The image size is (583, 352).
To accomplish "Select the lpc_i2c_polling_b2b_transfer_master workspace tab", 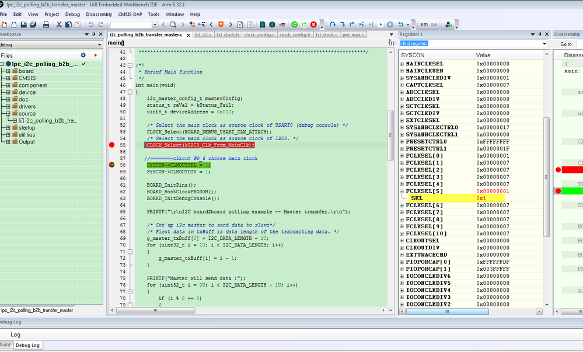I will click(x=37, y=311).
